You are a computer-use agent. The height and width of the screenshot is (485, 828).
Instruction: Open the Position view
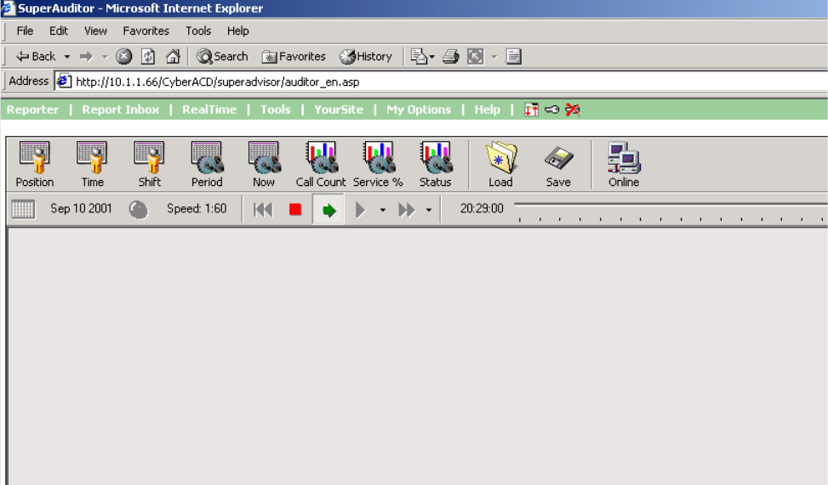35,164
